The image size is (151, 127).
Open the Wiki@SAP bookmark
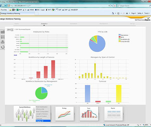pyautogui.click(x=73, y=10)
